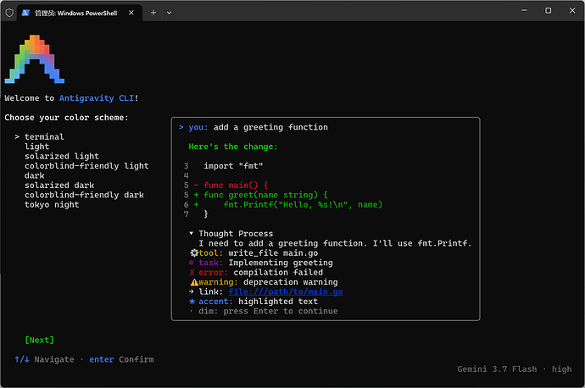
Task: Open the new tab profile dropdown
Action: click(169, 13)
